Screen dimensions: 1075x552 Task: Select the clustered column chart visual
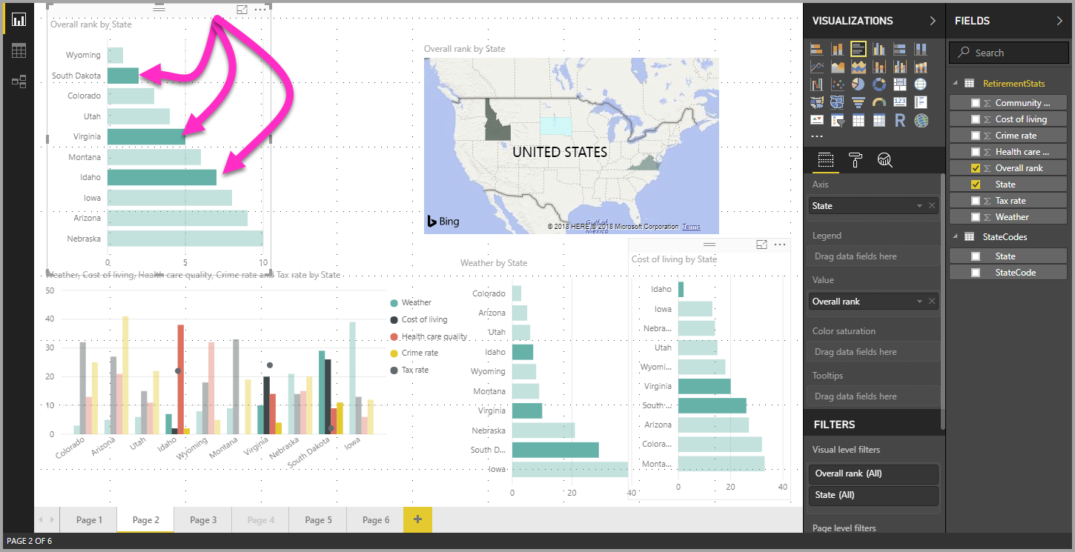tap(879, 49)
